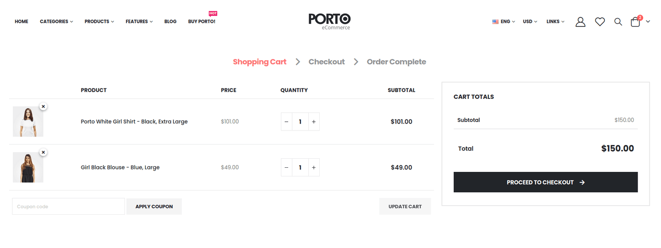Viewport: 661px width, 248px height.
Task: Click the Coupon code input field
Action: pos(68,207)
